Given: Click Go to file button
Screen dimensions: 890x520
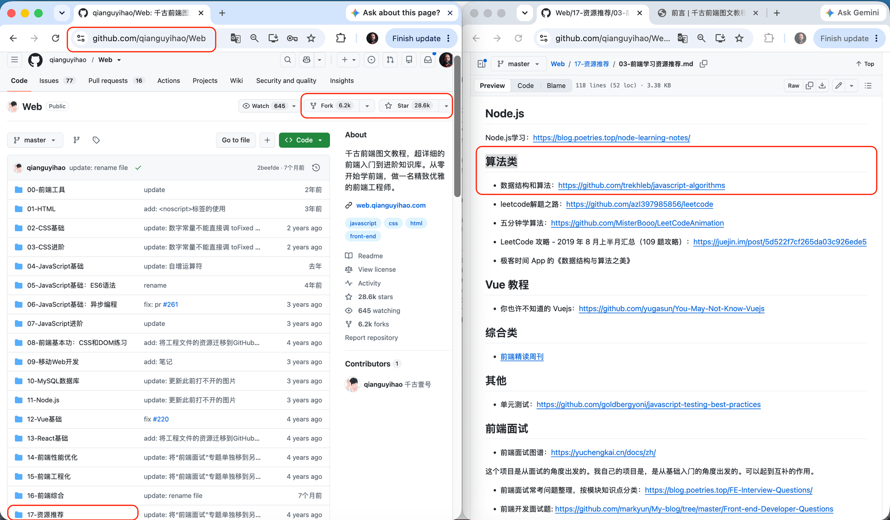Looking at the screenshot, I should (x=235, y=140).
